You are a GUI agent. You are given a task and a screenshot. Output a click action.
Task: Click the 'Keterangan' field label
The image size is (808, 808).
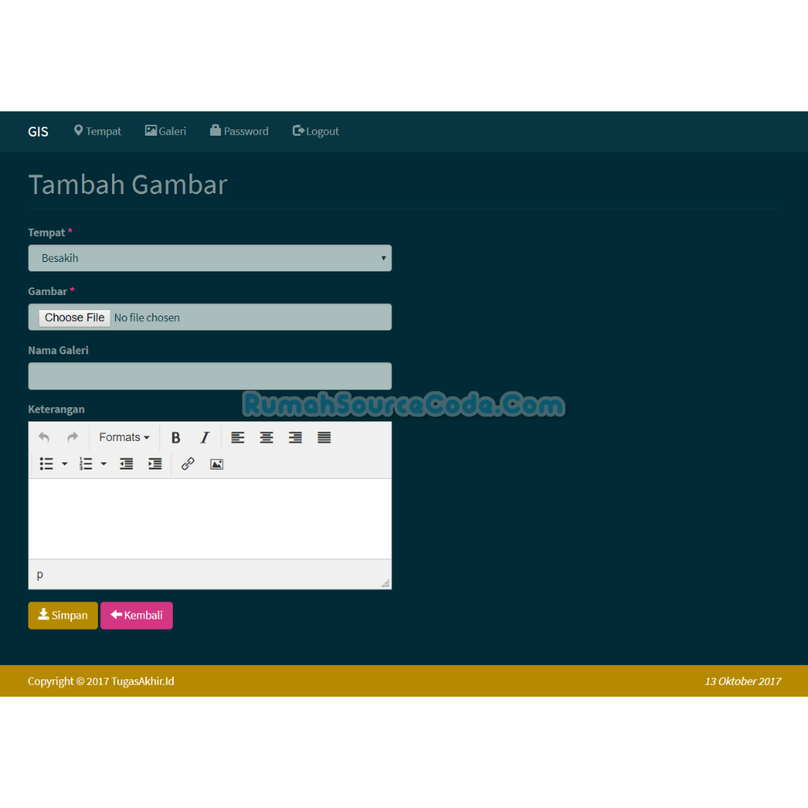(x=56, y=410)
